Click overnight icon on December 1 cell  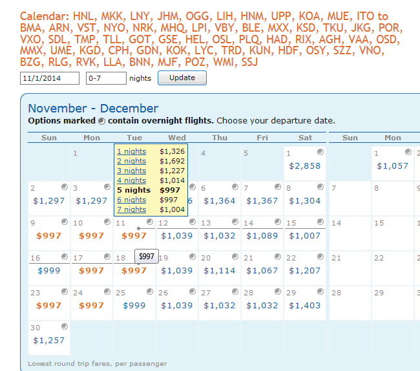tap(408, 152)
